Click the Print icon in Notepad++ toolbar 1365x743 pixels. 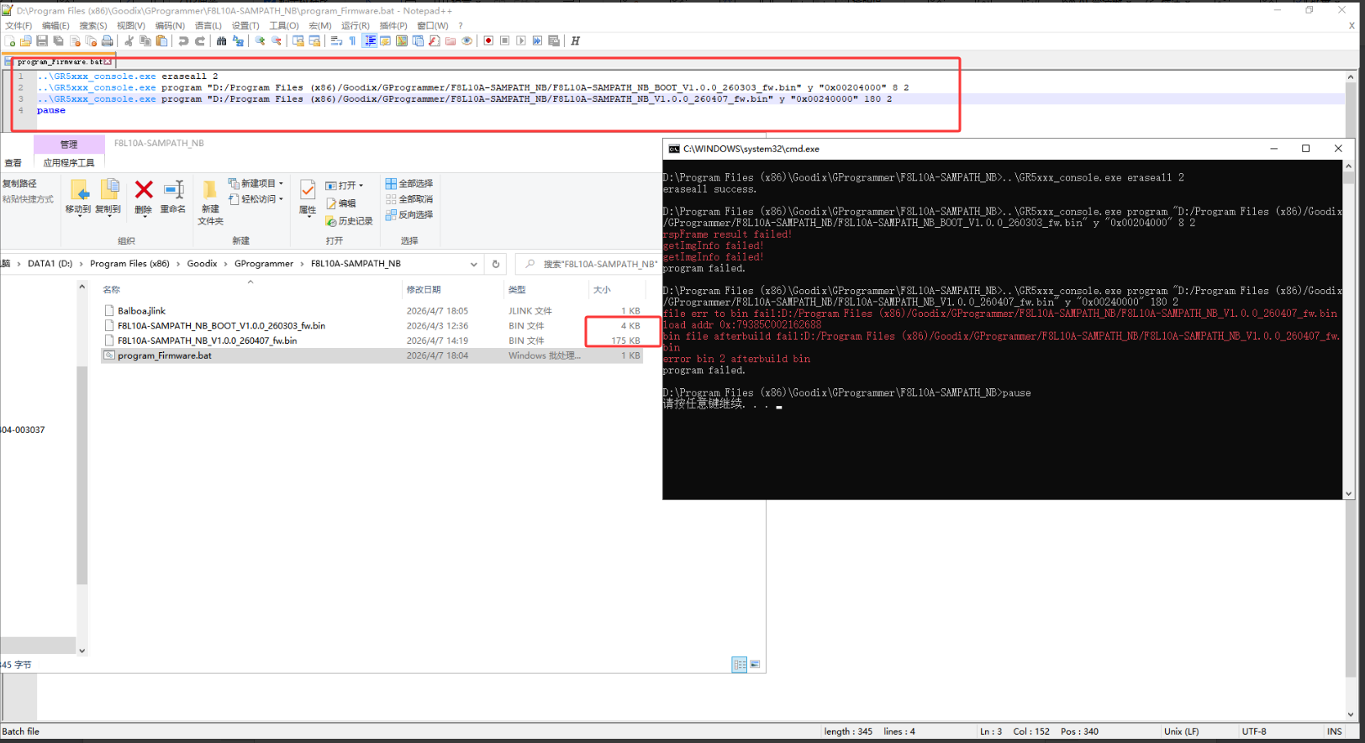pos(108,40)
